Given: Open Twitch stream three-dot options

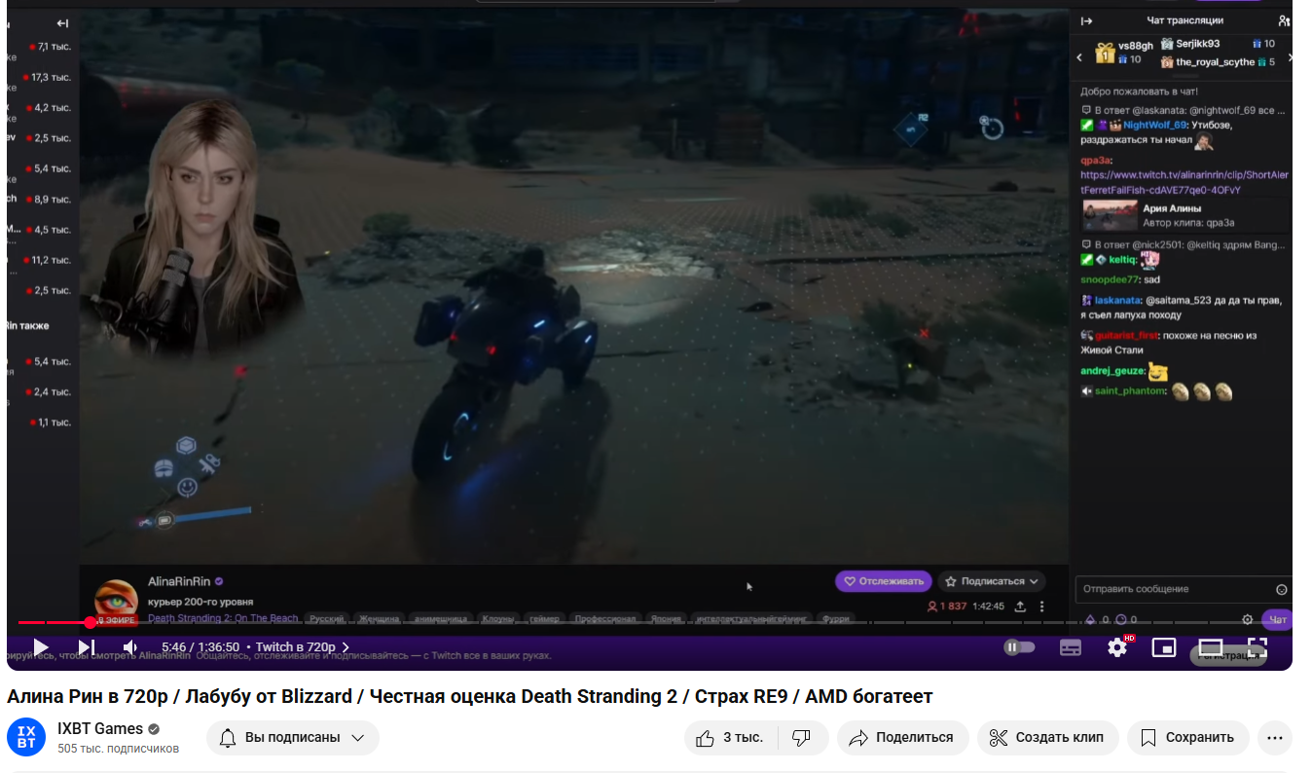Looking at the screenshot, I should coord(1041,606).
